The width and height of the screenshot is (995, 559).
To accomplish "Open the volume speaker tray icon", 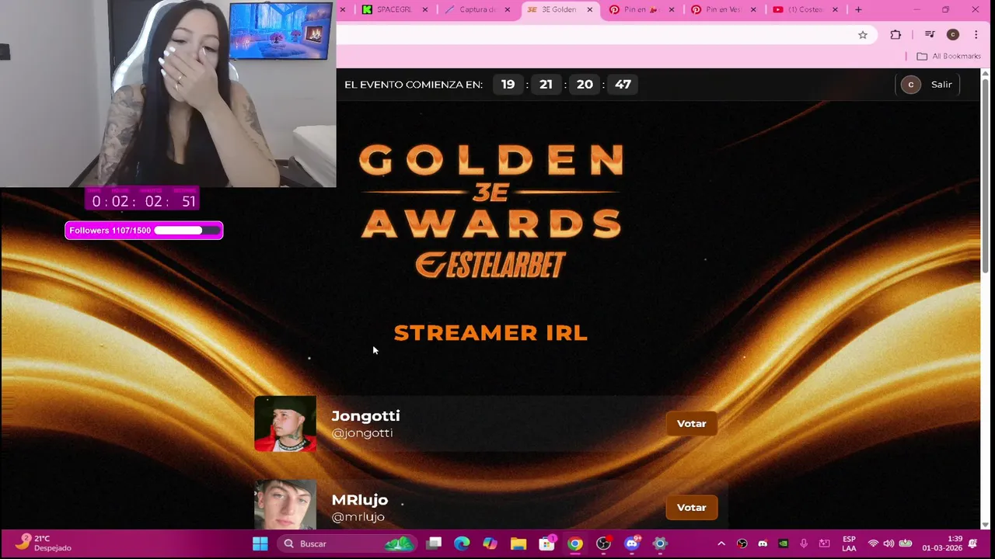I will (889, 543).
